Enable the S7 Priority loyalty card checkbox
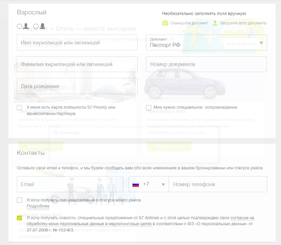Viewport: 281px width, 245px height. click(20, 107)
